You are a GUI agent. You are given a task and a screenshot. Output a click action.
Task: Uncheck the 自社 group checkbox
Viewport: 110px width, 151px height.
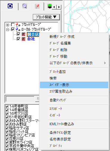pos(18,39)
